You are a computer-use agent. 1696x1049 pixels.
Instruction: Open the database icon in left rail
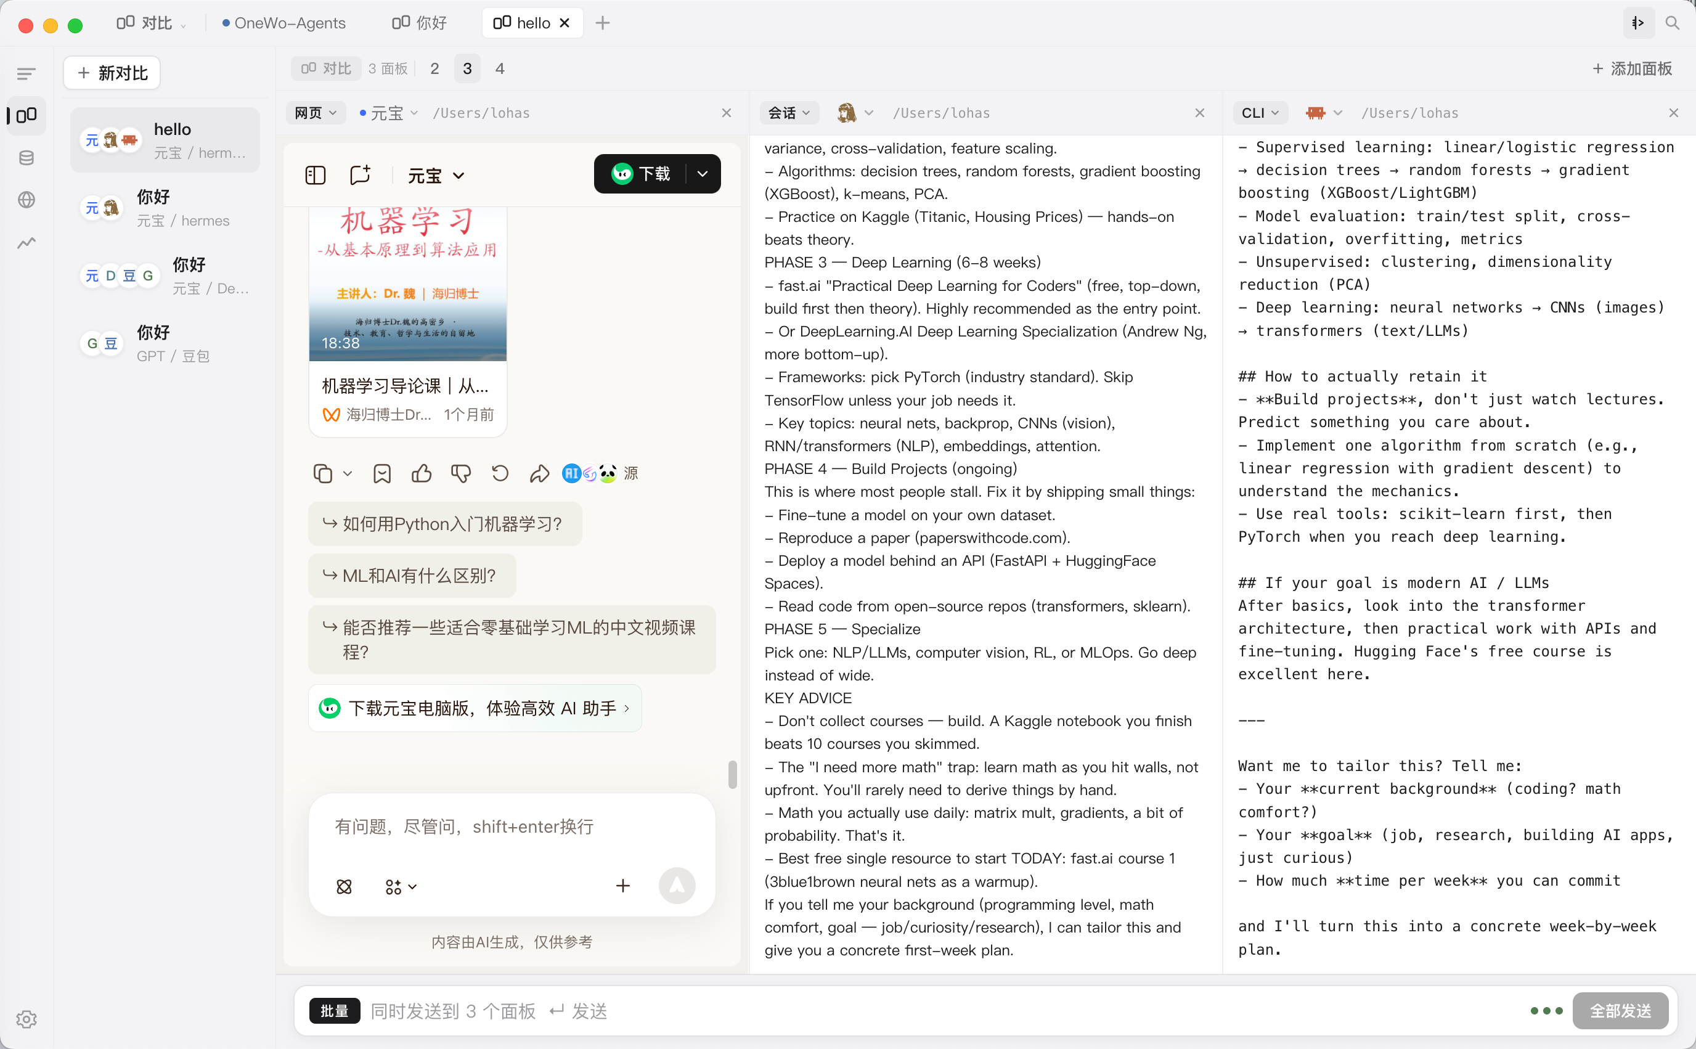pyautogui.click(x=26, y=158)
